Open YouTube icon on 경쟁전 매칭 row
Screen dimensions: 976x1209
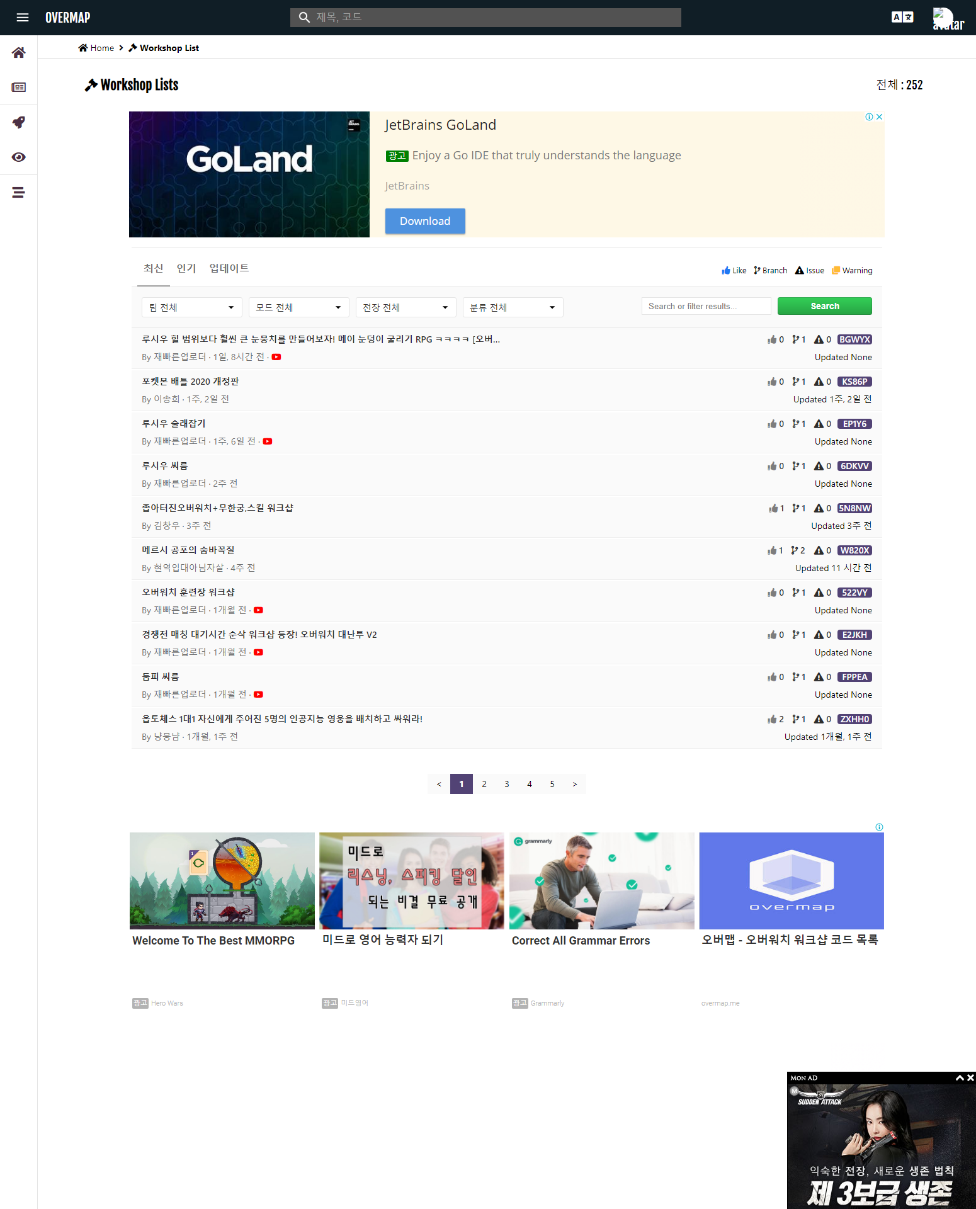258,652
